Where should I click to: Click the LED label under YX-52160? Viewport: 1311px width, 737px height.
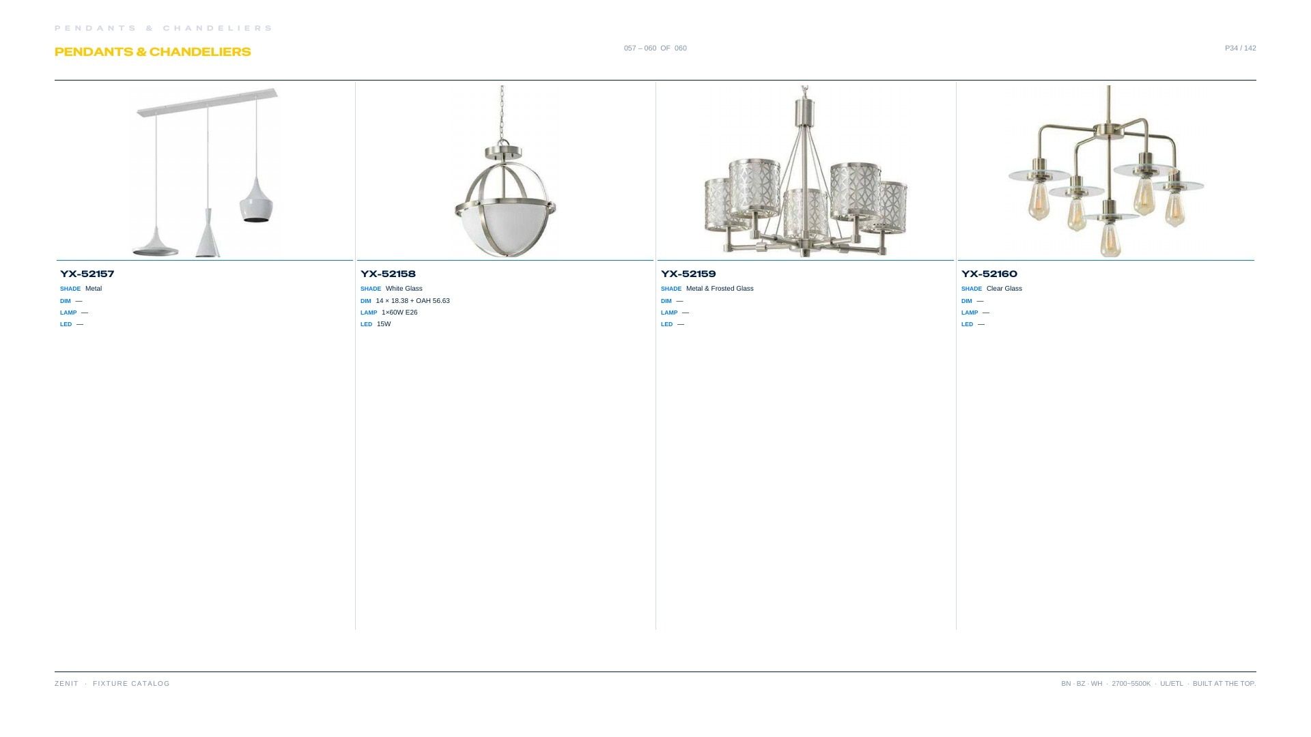tap(967, 324)
